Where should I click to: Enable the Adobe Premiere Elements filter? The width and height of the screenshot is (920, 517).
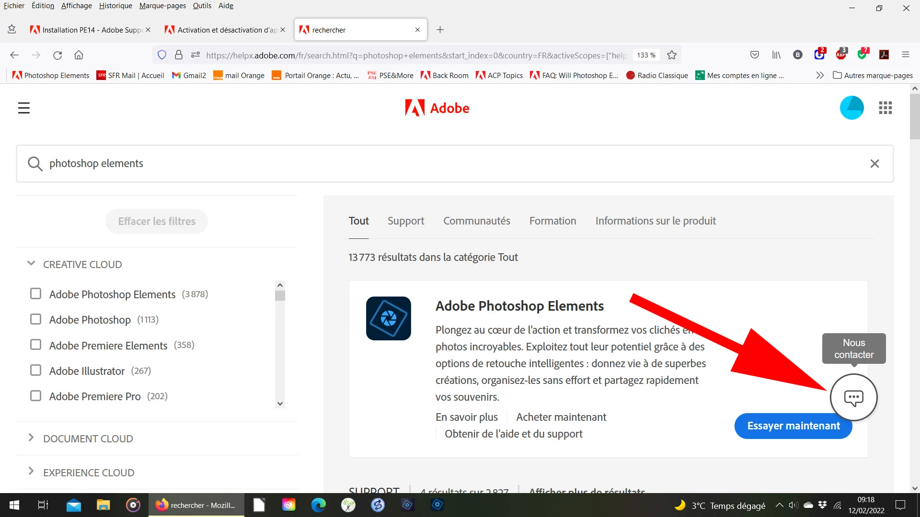tap(36, 345)
